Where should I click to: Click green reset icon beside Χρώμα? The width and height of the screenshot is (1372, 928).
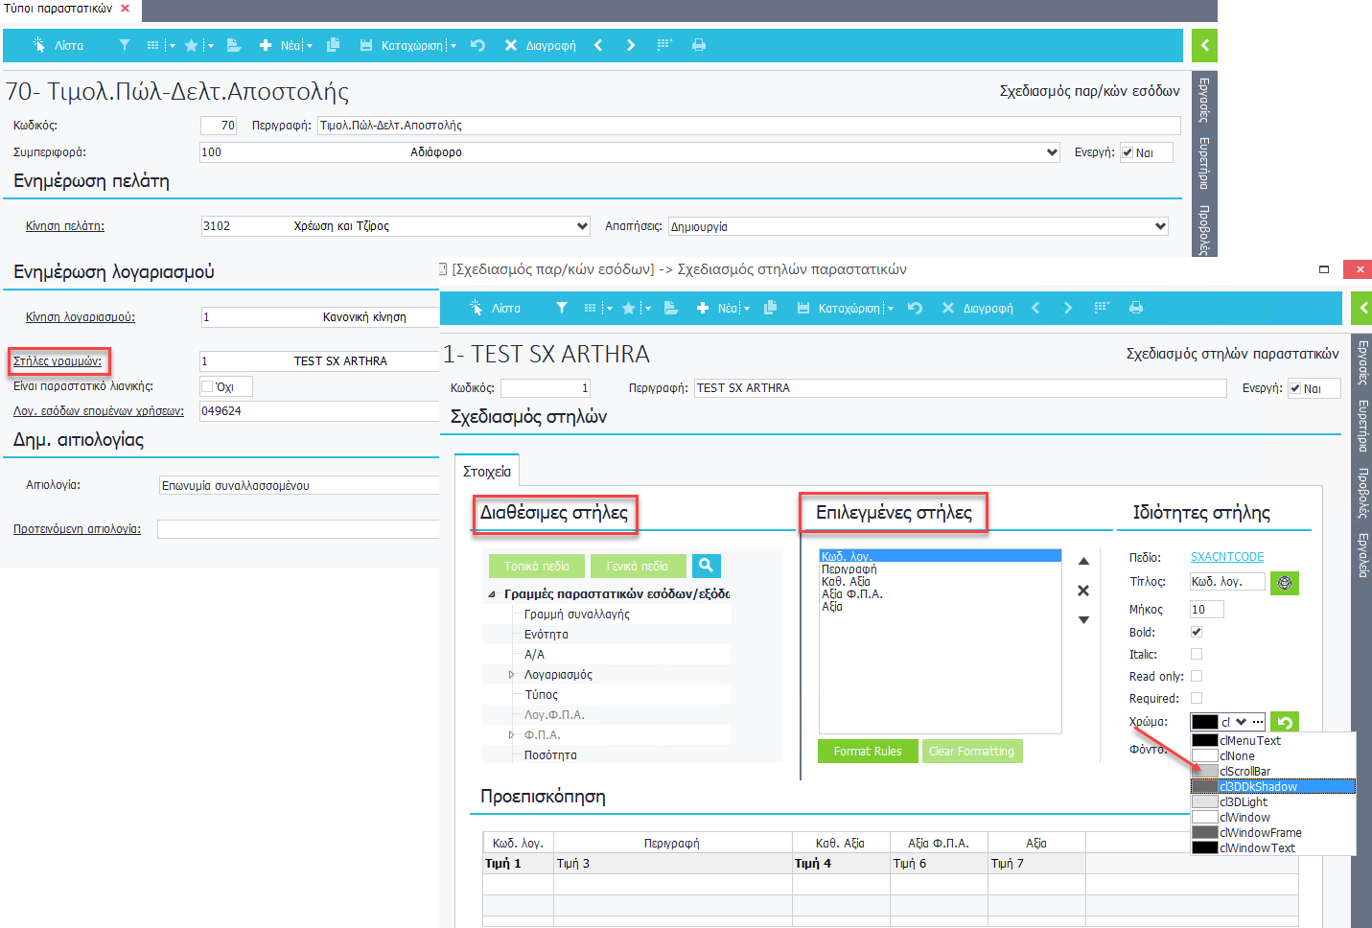pyautogui.click(x=1285, y=722)
